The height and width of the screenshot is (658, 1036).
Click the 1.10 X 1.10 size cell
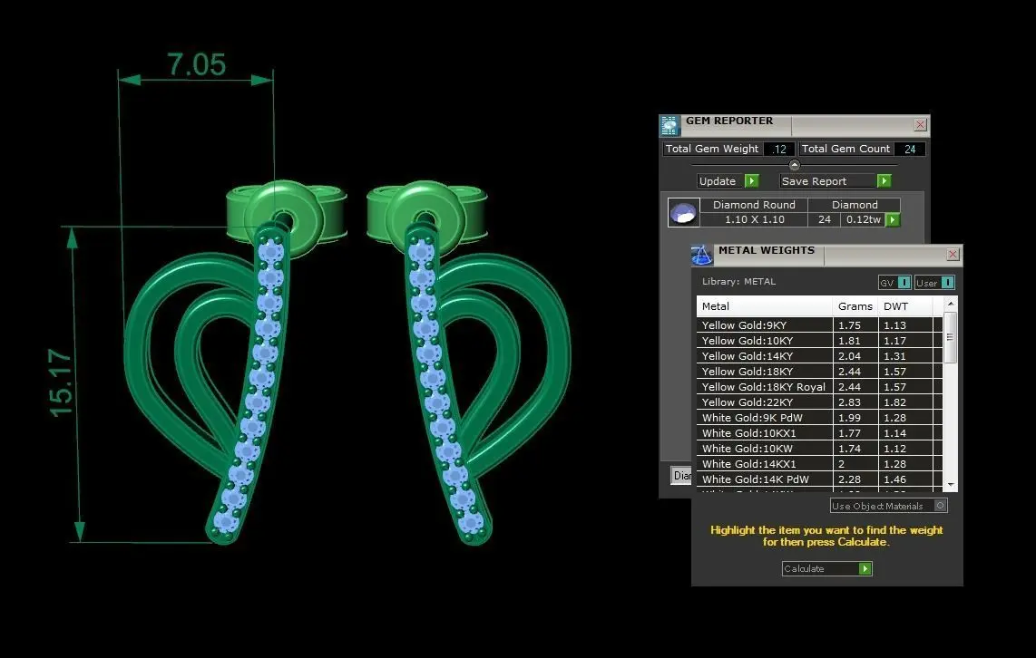pos(755,219)
